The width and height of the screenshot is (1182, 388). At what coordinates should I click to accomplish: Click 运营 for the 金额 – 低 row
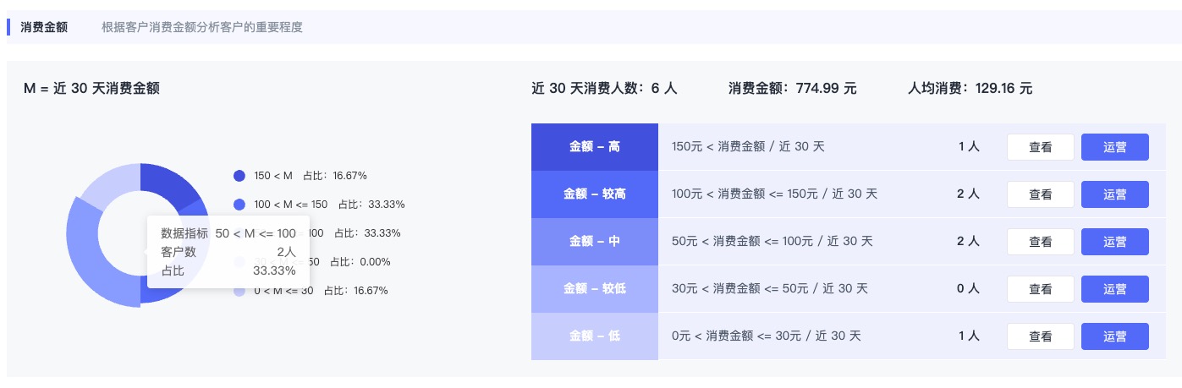pos(1115,336)
